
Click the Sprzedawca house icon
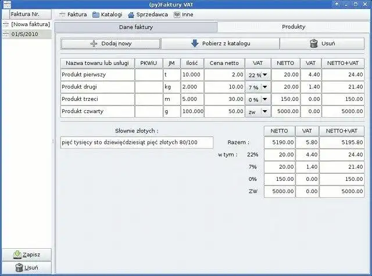pyautogui.click(x=131, y=15)
